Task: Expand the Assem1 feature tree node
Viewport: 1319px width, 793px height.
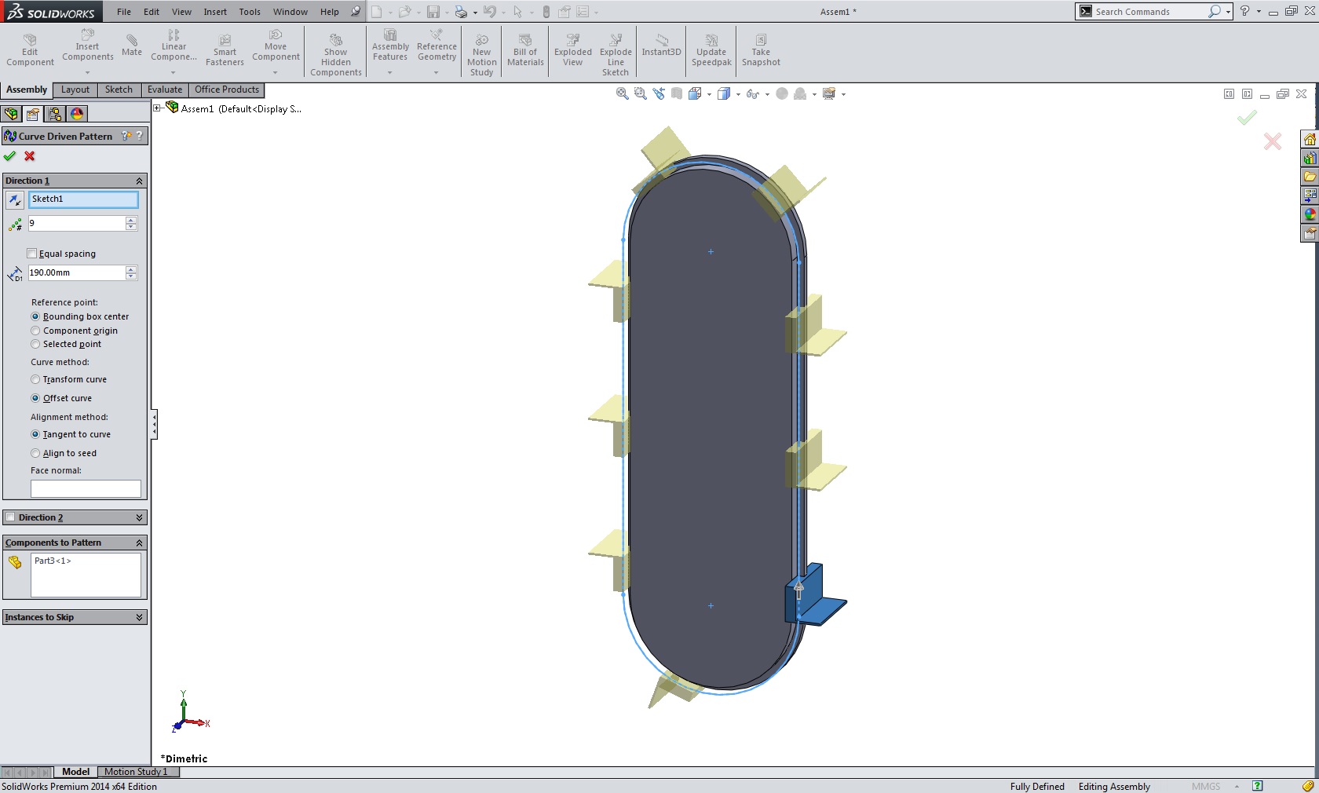Action: [157, 108]
